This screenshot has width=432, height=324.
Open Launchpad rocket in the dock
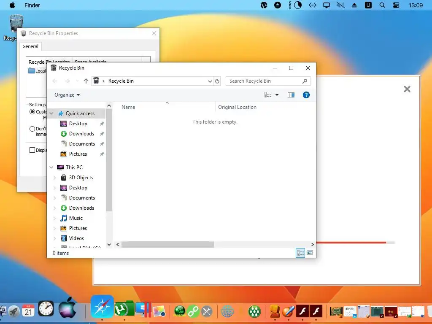point(14,311)
